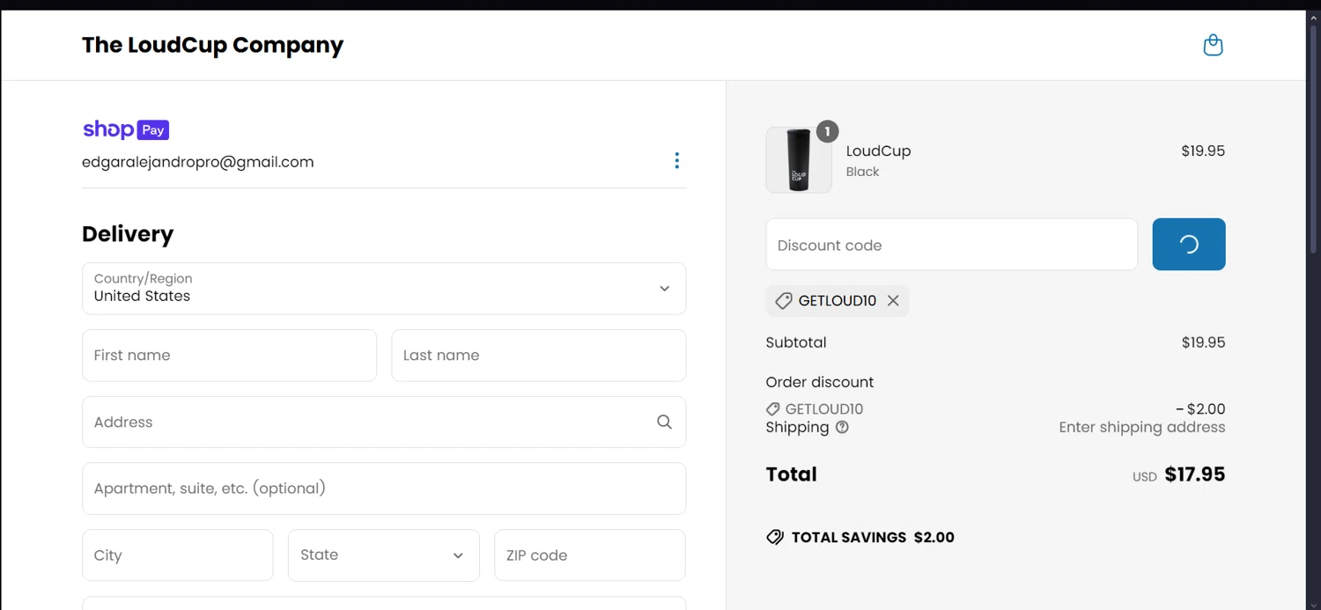Image resolution: width=1321 pixels, height=610 pixels.
Task: Click the item quantity badge on the thumbnail
Action: (x=827, y=131)
